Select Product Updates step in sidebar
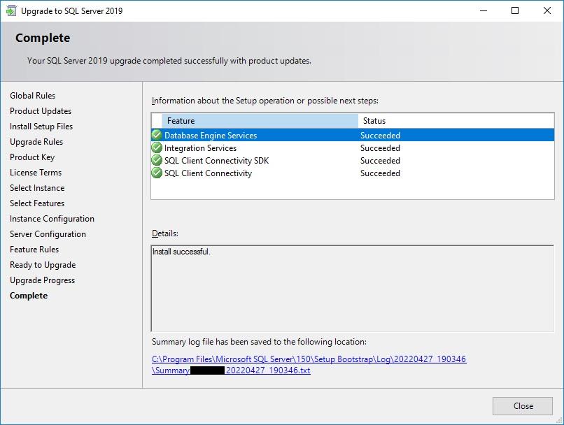The width and height of the screenshot is (564, 425). [41, 111]
